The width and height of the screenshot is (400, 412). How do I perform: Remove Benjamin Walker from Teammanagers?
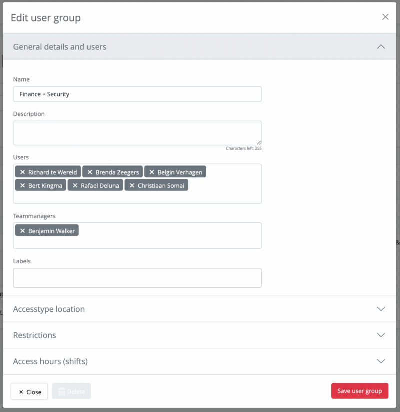point(22,230)
